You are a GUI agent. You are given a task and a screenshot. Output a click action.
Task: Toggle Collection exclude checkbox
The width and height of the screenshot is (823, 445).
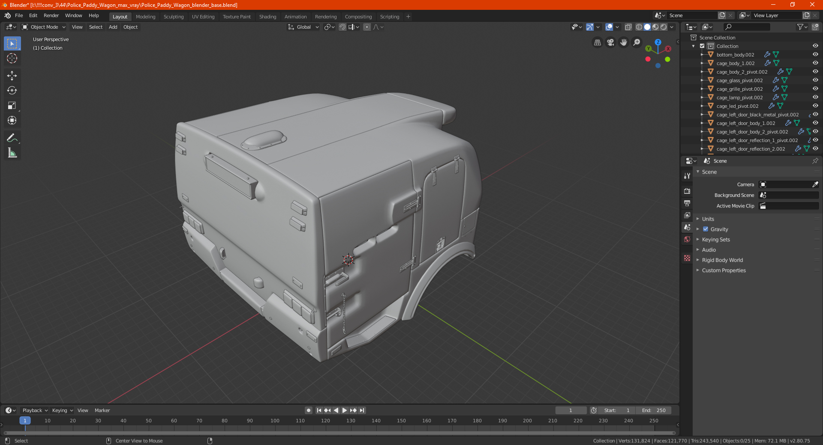click(x=702, y=46)
